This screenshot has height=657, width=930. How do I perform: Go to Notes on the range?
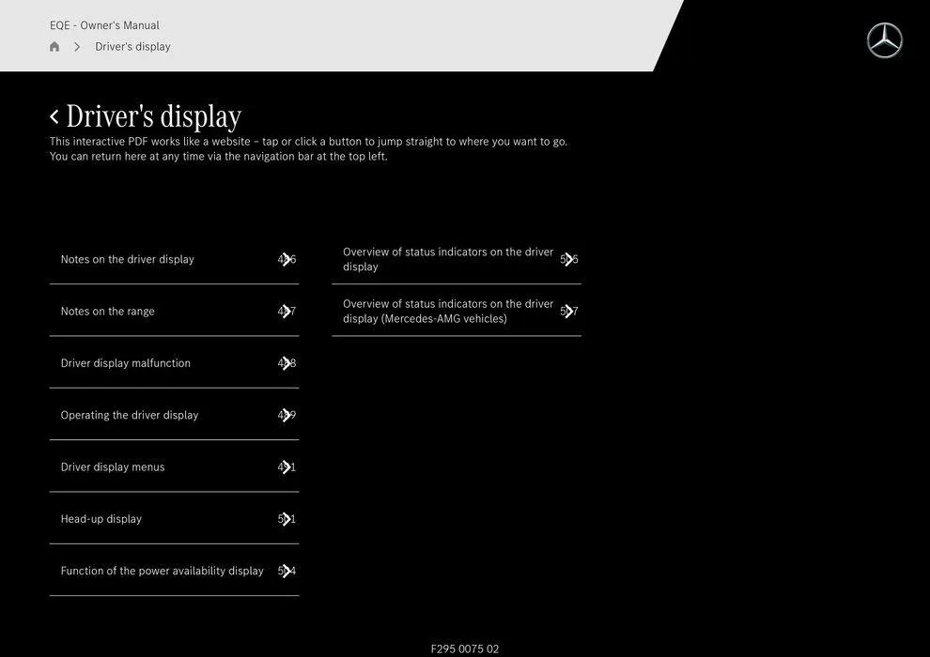pyautogui.click(x=108, y=312)
